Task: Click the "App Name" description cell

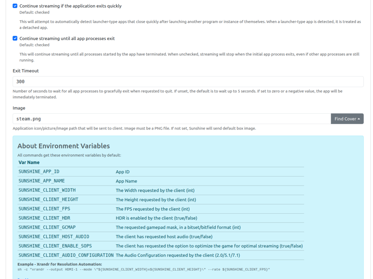Action: point(126,181)
